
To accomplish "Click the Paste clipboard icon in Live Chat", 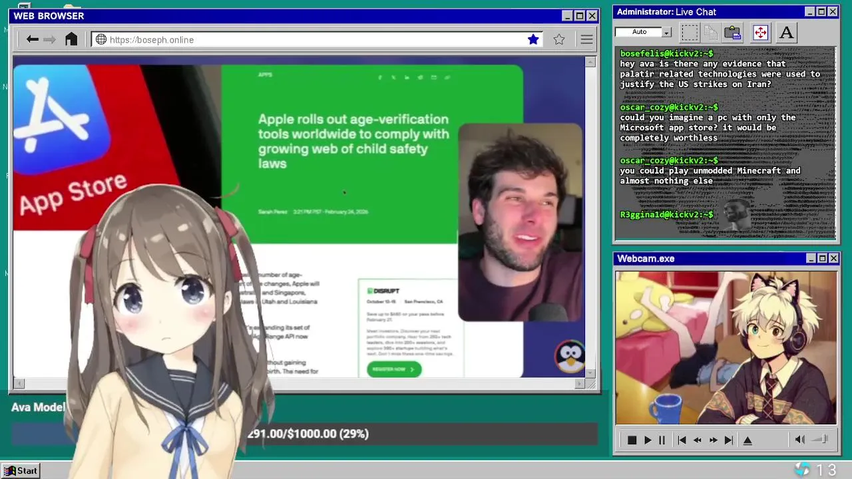I will [x=732, y=32].
